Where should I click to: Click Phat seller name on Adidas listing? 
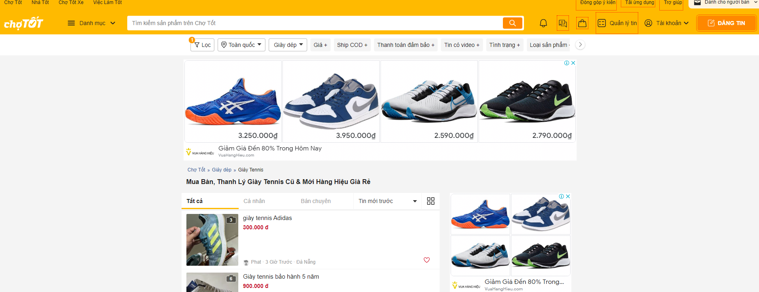(x=256, y=262)
